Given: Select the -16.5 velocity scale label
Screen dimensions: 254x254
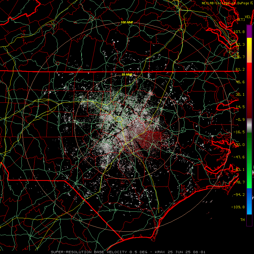Looking at the screenshot, I should 239,132.
